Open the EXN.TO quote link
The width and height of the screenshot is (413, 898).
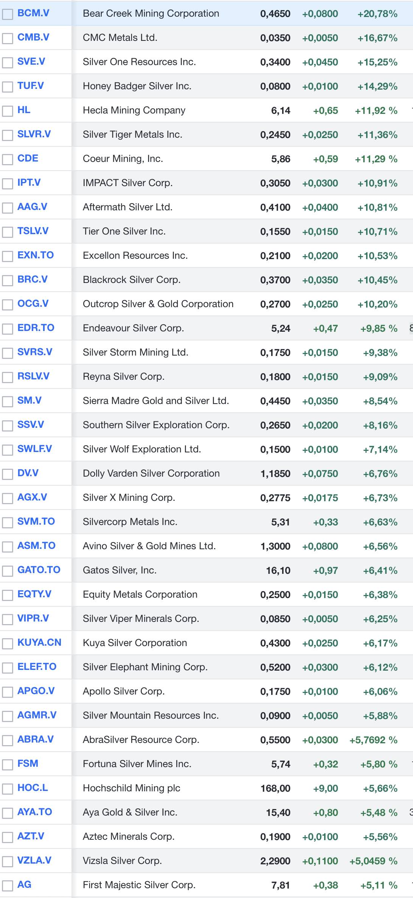click(36, 255)
